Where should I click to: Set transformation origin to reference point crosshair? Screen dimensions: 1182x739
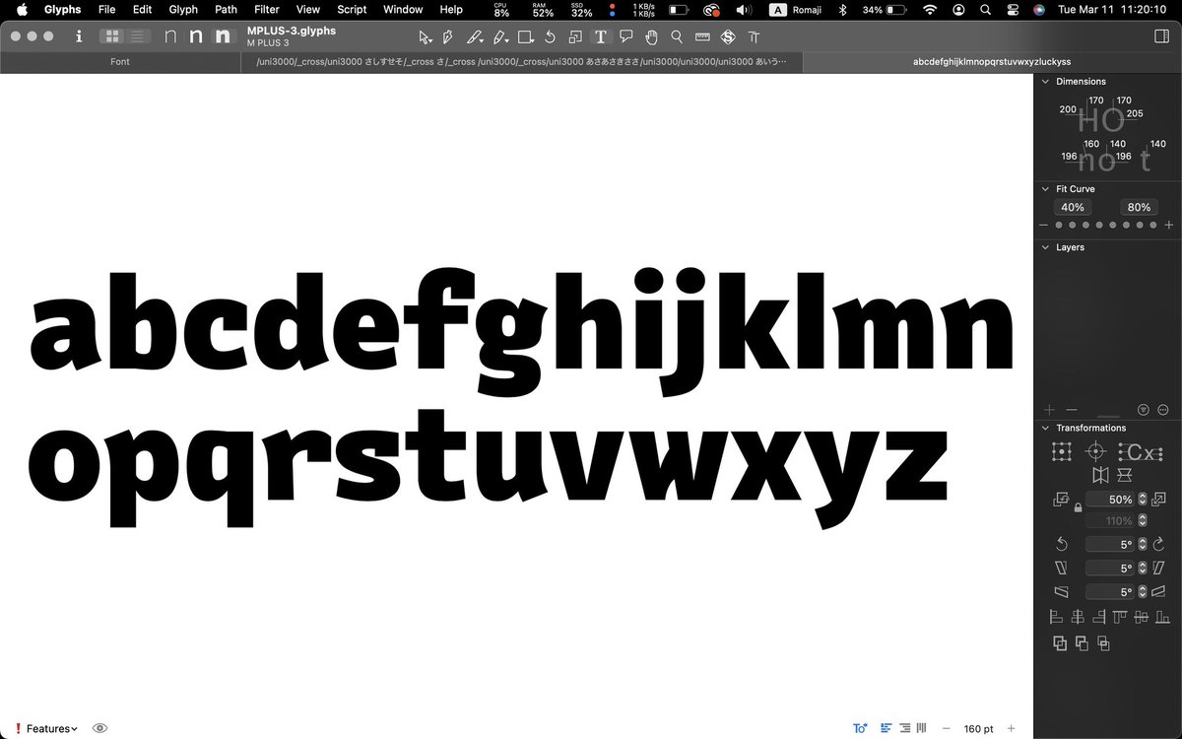point(1094,451)
